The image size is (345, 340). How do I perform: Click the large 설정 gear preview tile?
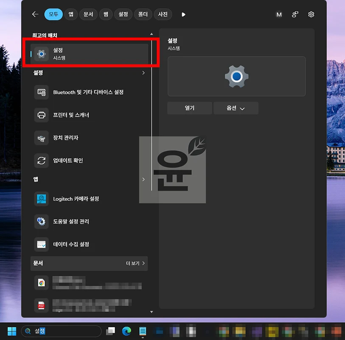(236, 76)
